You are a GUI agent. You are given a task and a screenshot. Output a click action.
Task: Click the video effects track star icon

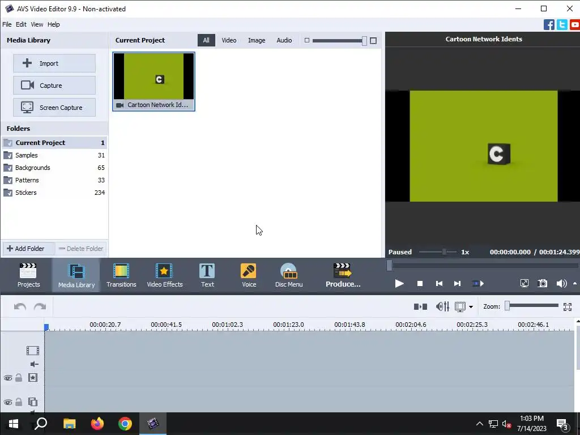click(32, 378)
